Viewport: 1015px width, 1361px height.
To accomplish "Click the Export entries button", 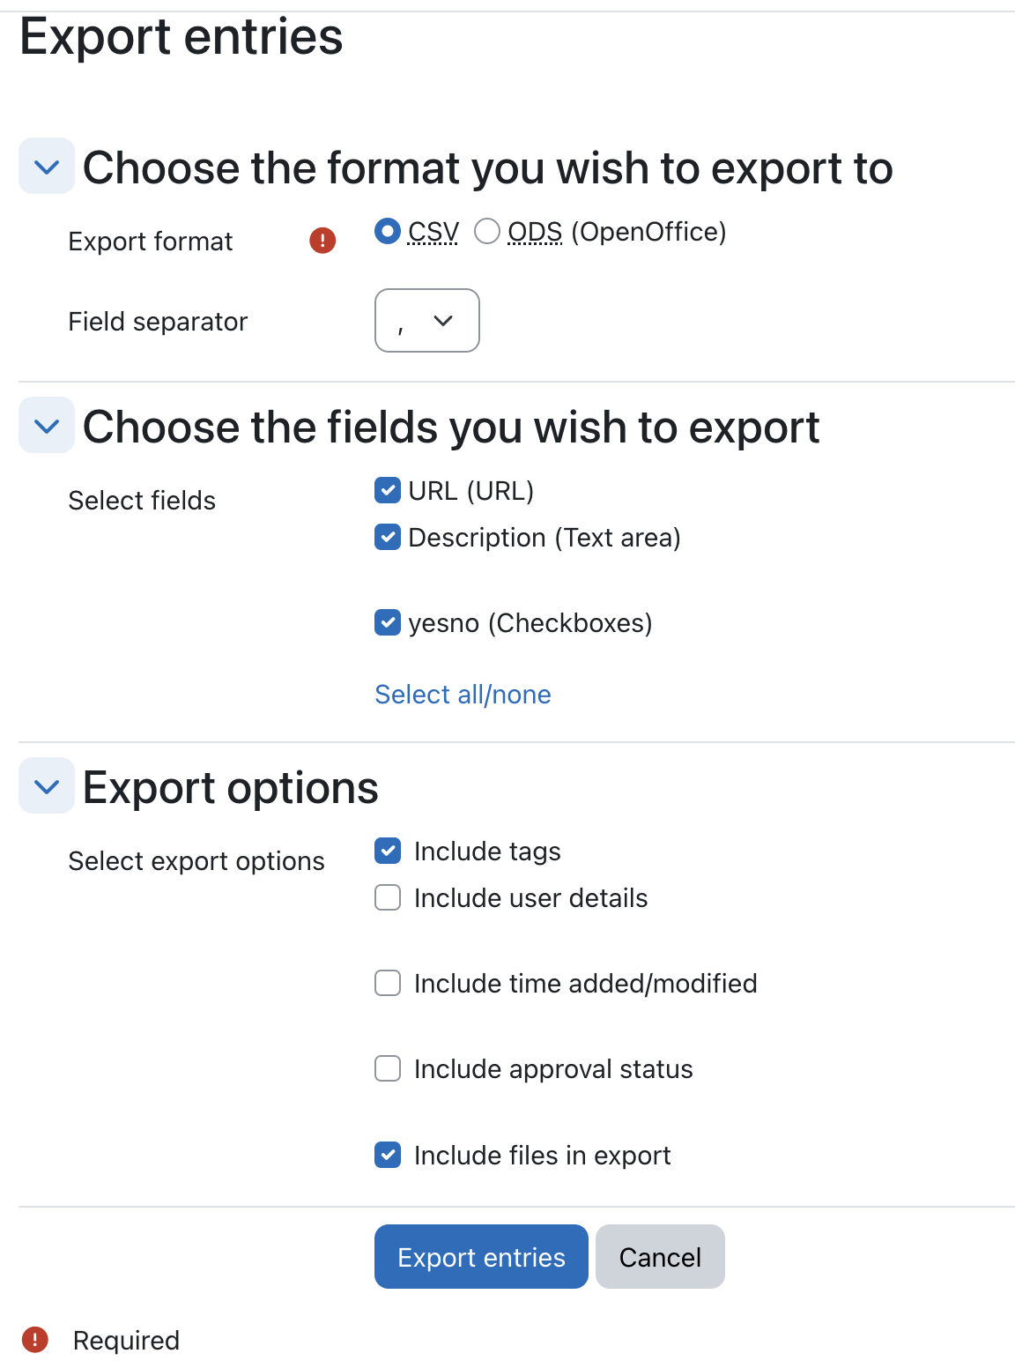I will point(481,1256).
